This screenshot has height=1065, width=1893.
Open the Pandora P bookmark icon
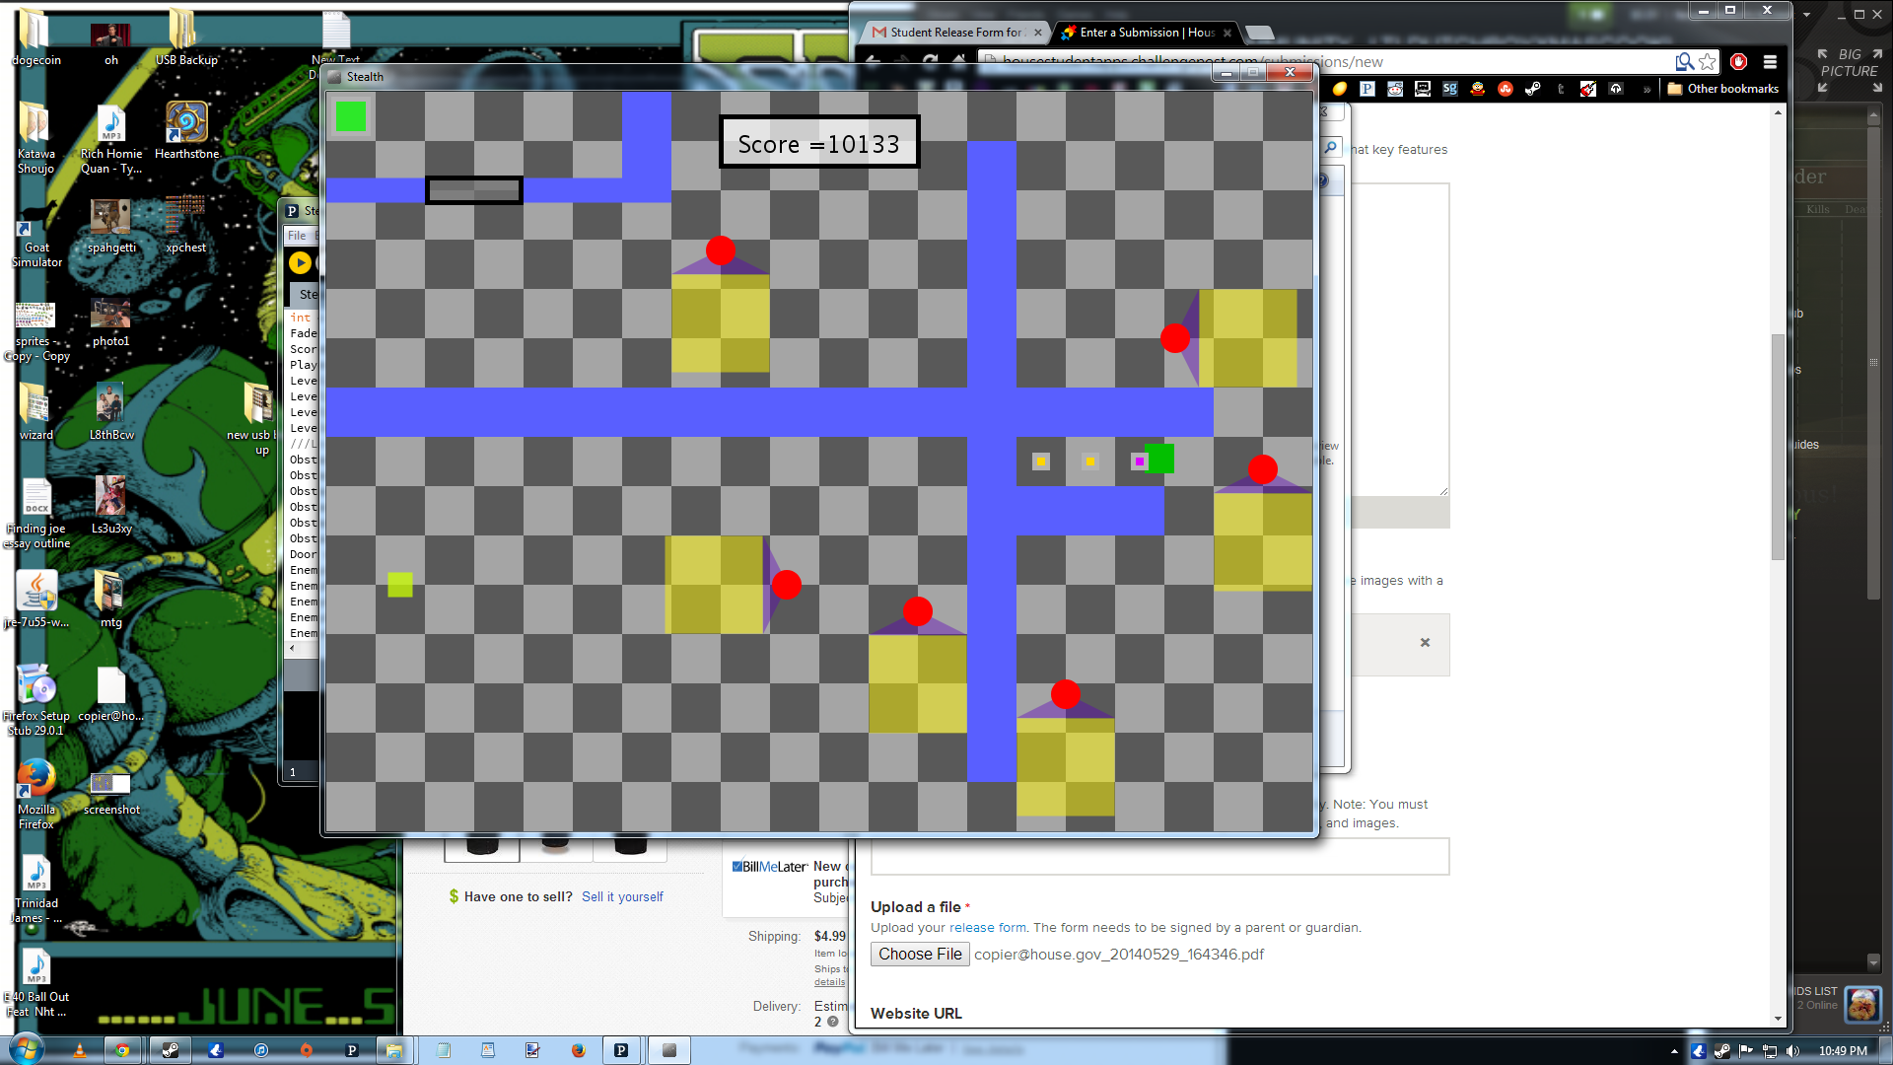tap(1367, 89)
